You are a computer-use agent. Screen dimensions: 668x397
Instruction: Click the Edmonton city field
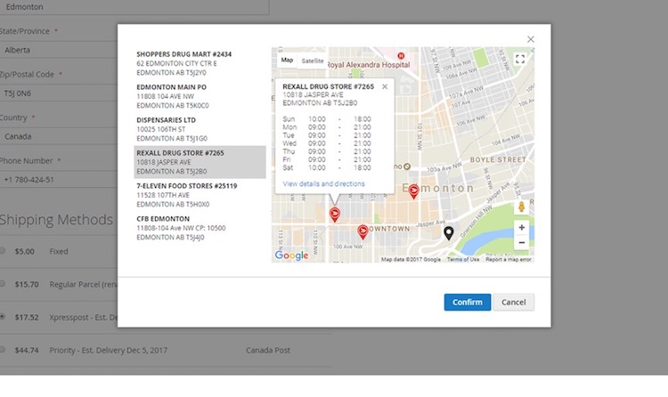click(134, 7)
